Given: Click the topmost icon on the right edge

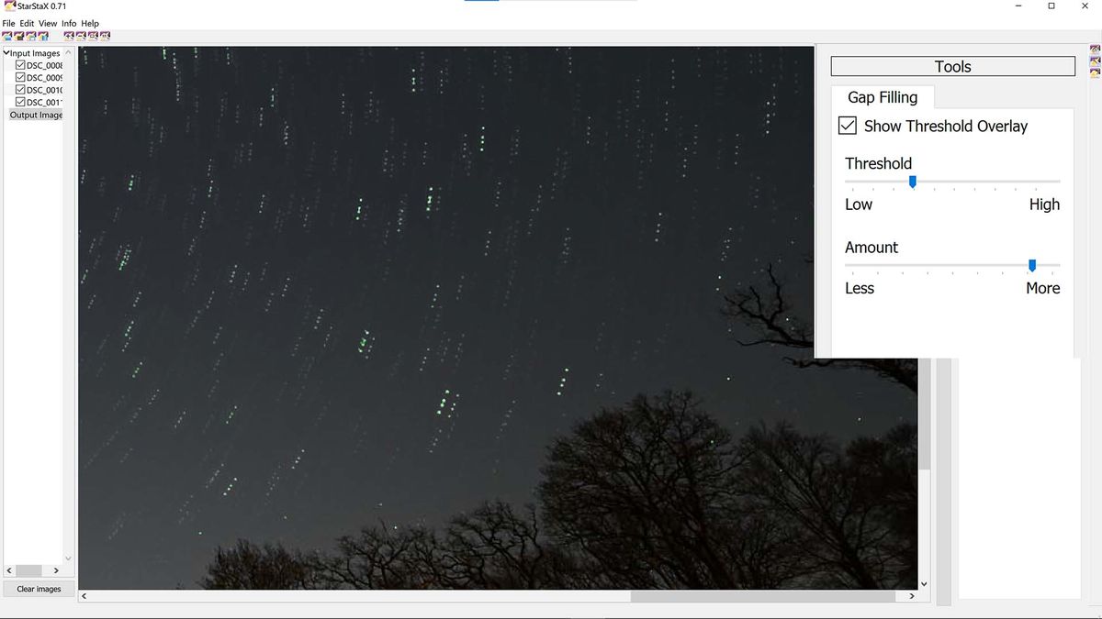Looking at the screenshot, I should pyautogui.click(x=1096, y=49).
